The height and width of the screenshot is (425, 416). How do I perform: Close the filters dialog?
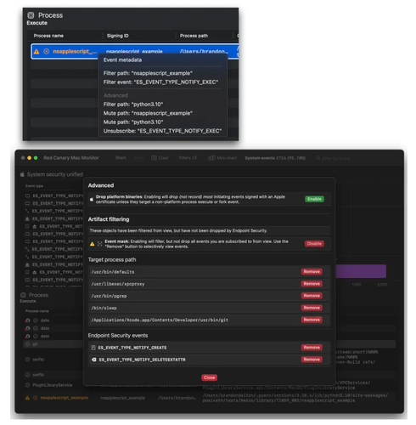click(209, 377)
